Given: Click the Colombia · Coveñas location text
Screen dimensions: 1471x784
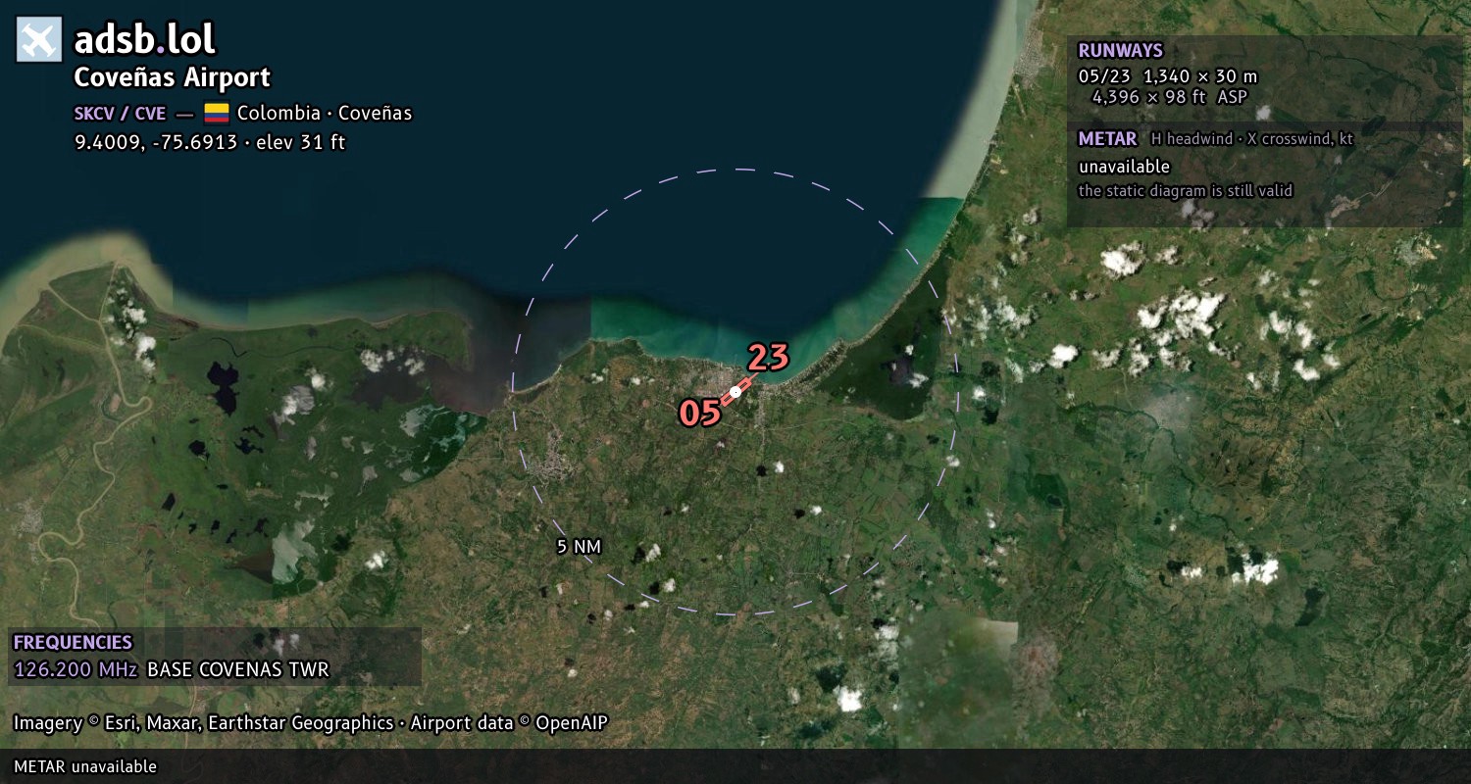Looking at the screenshot, I should (x=325, y=113).
